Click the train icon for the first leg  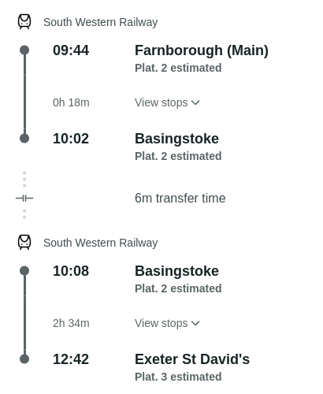[24, 22]
